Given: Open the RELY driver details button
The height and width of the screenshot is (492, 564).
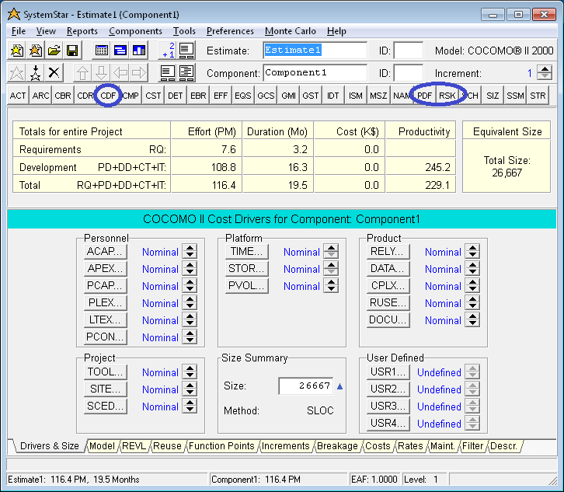Looking at the screenshot, I should click(x=388, y=252).
